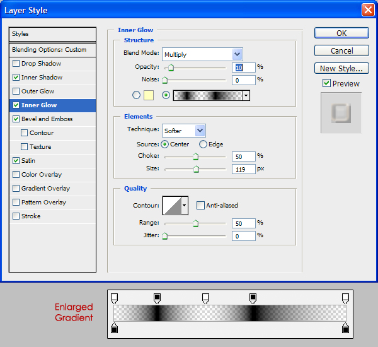Click the Size pixel input field
This screenshot has height=347, width=378.
click(x=243, y=169)
